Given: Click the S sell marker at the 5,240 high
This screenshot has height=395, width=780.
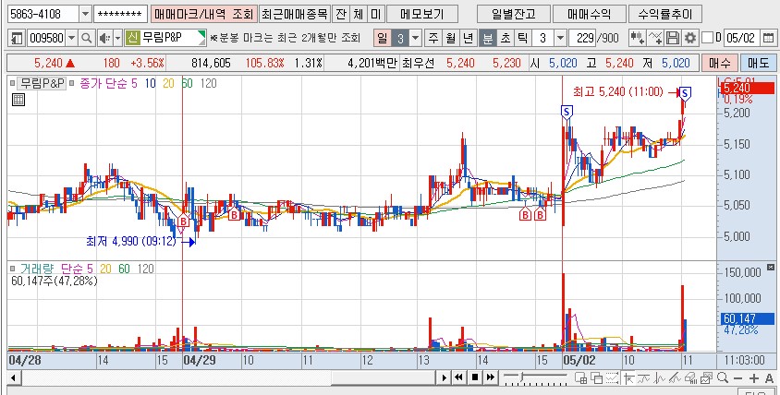Looking at the screenshot, I should point(686,92).
